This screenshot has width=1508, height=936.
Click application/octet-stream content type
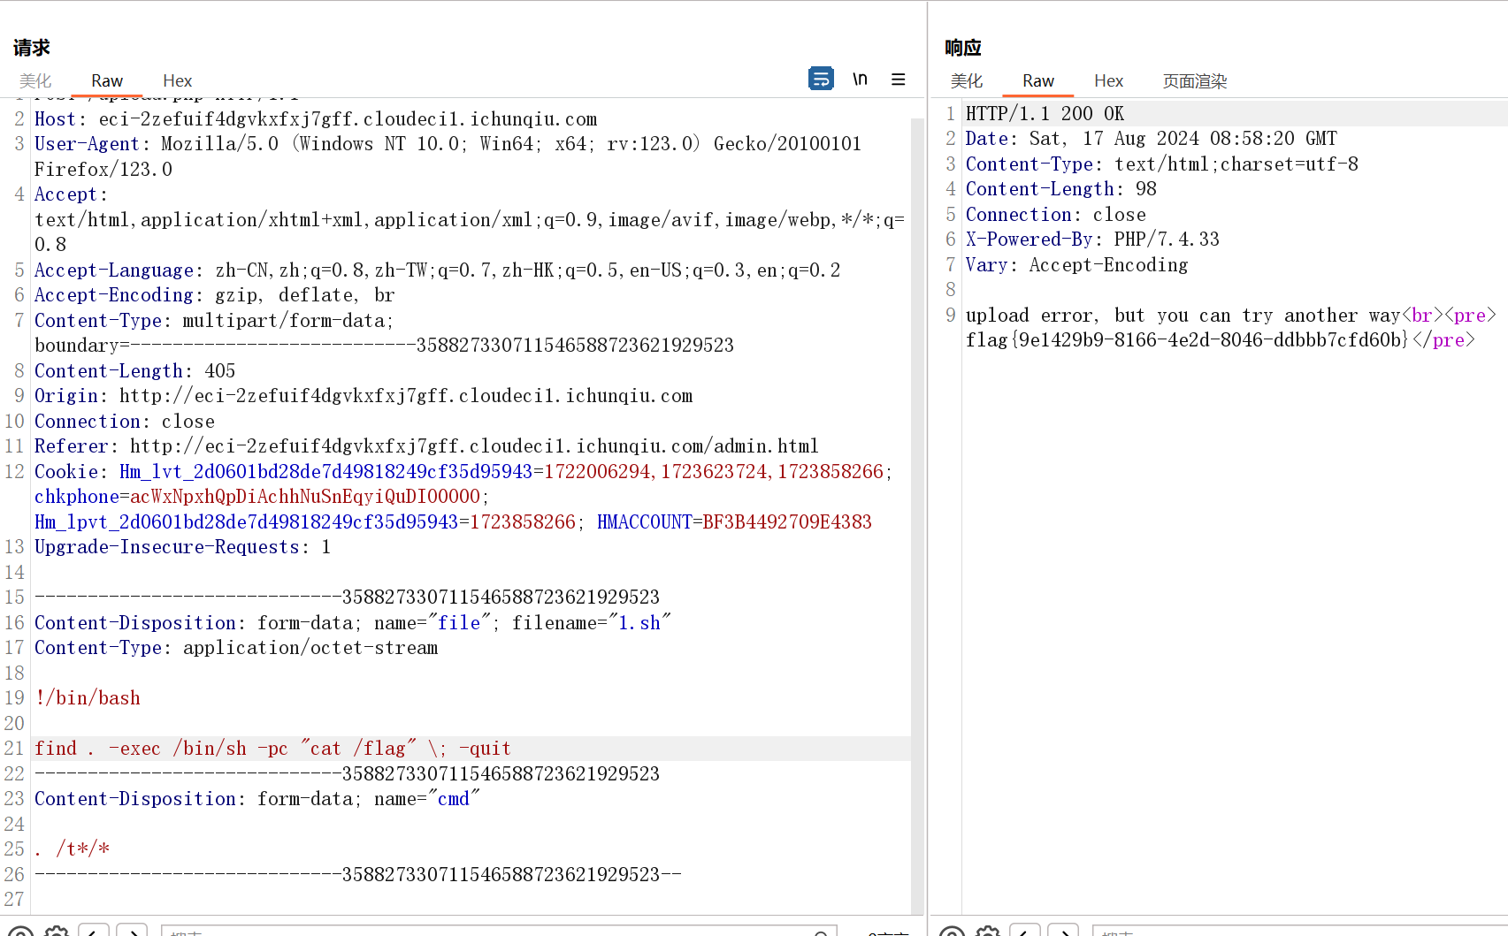pyautogui.click(x=310, y=647)
